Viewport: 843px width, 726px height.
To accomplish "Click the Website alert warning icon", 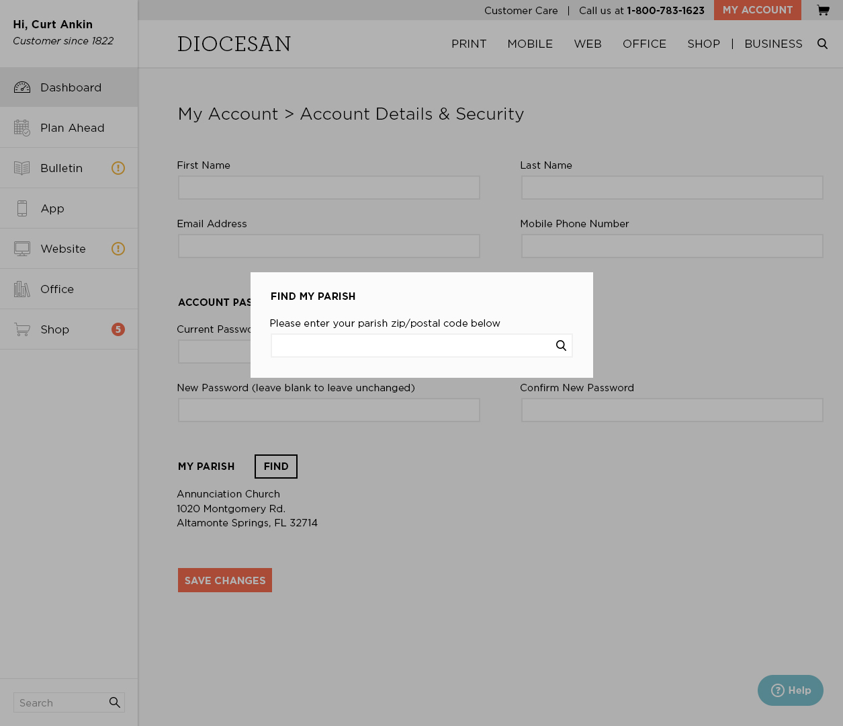I will tap(118, 249).
